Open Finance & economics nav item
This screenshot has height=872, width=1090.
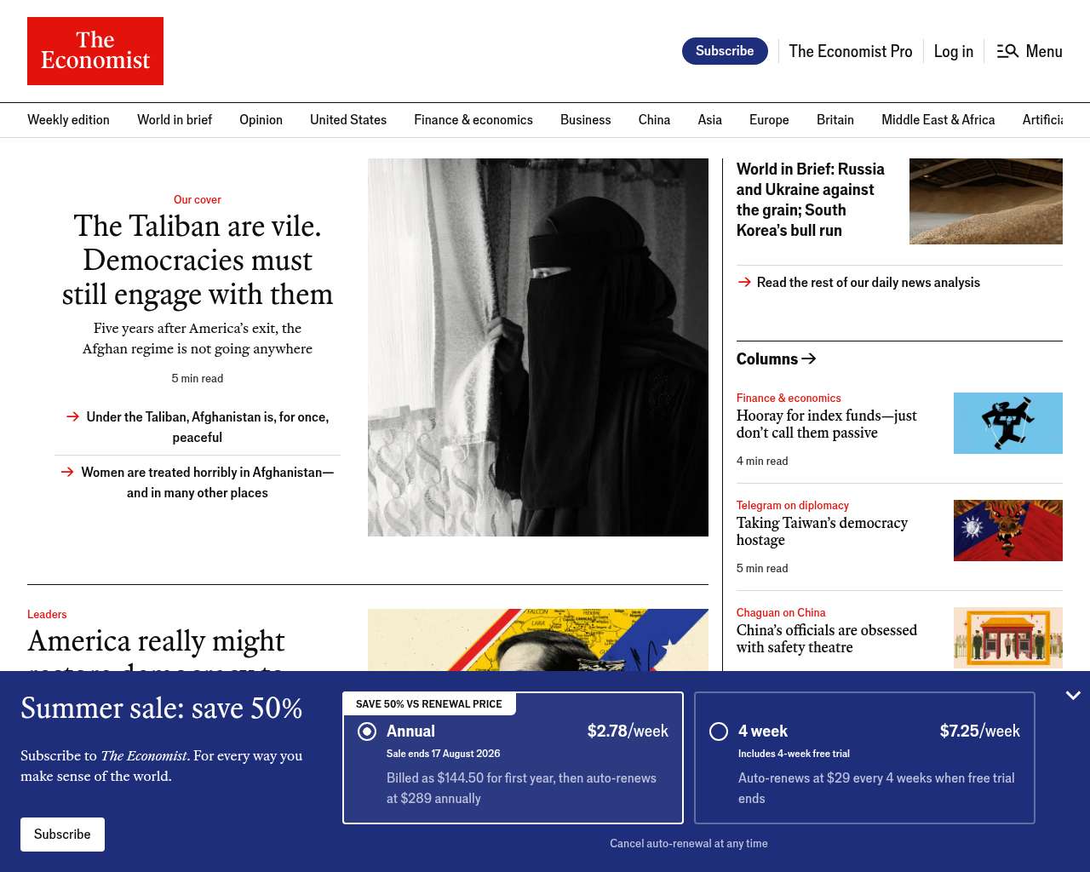[473, 120]
